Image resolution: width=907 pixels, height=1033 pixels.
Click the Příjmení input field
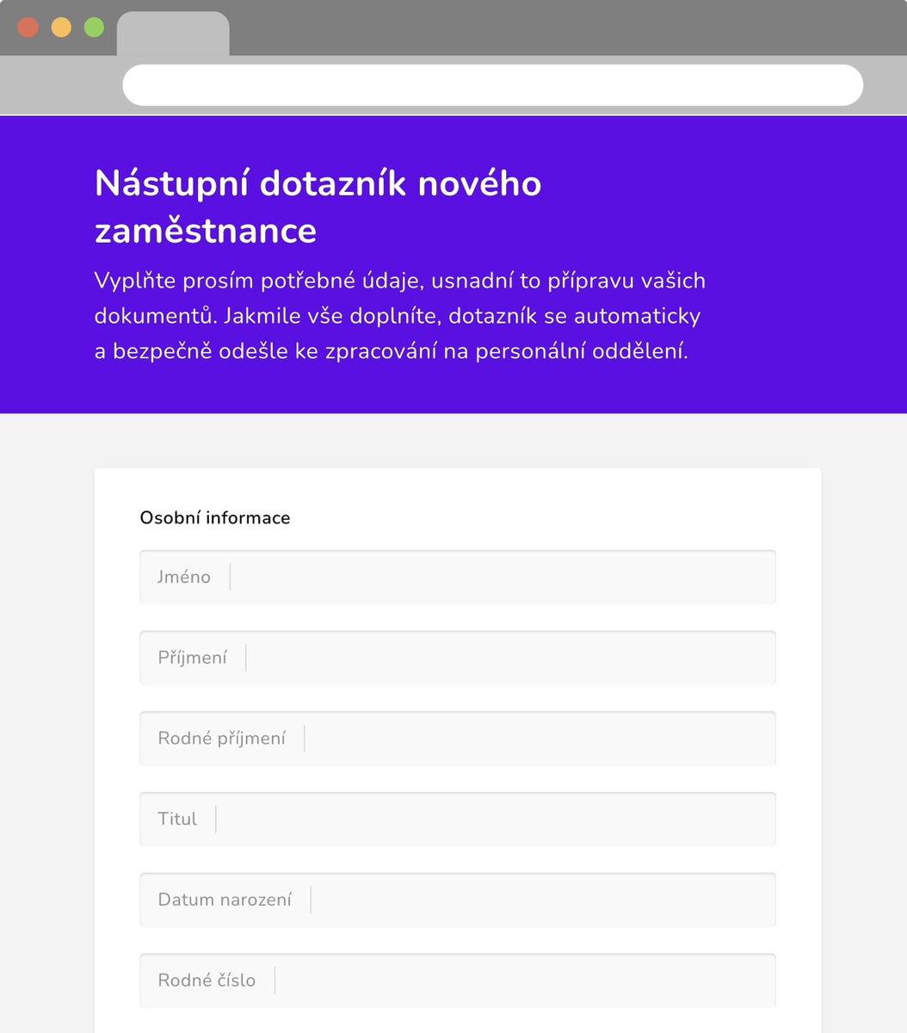pyautogui.click(x=456, y=657)
